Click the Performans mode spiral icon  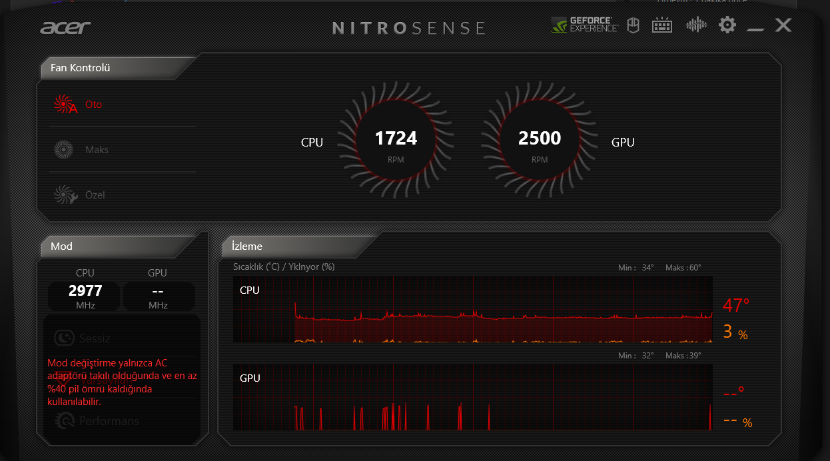pos(67,420)
